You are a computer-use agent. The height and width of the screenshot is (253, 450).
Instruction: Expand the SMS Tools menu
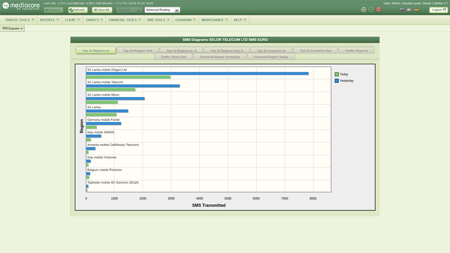[x=158, y=20]
